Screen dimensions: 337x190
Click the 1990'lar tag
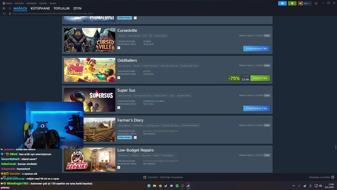coord(135,155)
